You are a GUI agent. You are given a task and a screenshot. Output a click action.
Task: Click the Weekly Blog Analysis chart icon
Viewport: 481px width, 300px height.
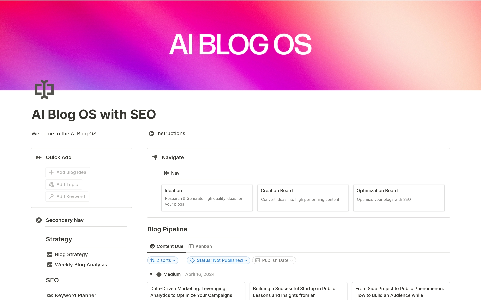(50, 265)
